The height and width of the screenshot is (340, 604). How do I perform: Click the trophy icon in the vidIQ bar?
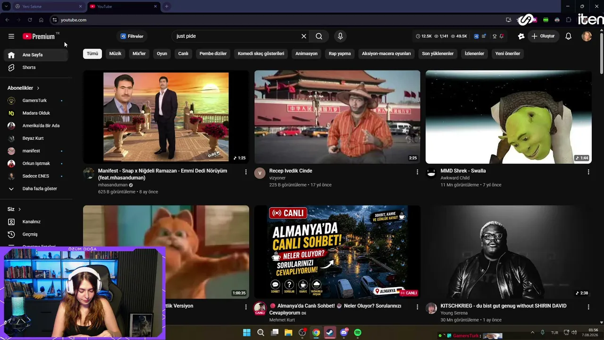(495, 36)
